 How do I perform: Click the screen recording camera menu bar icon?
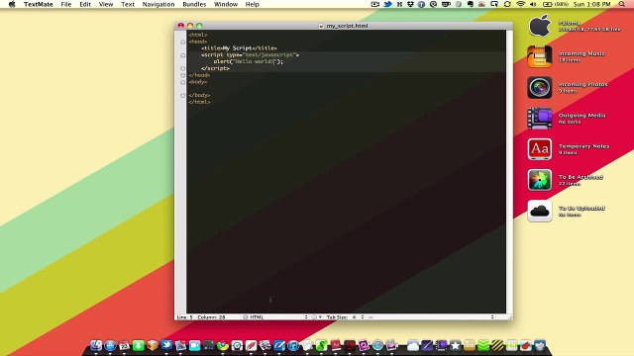tap(375, 4)
